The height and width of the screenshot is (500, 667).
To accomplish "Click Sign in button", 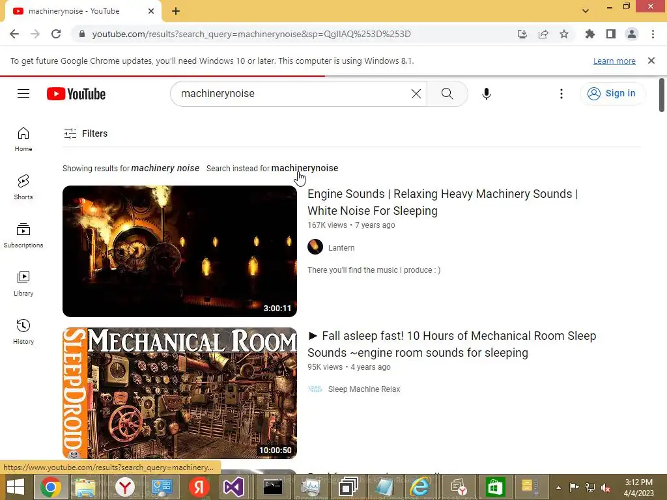I will [x=612, y=94].
